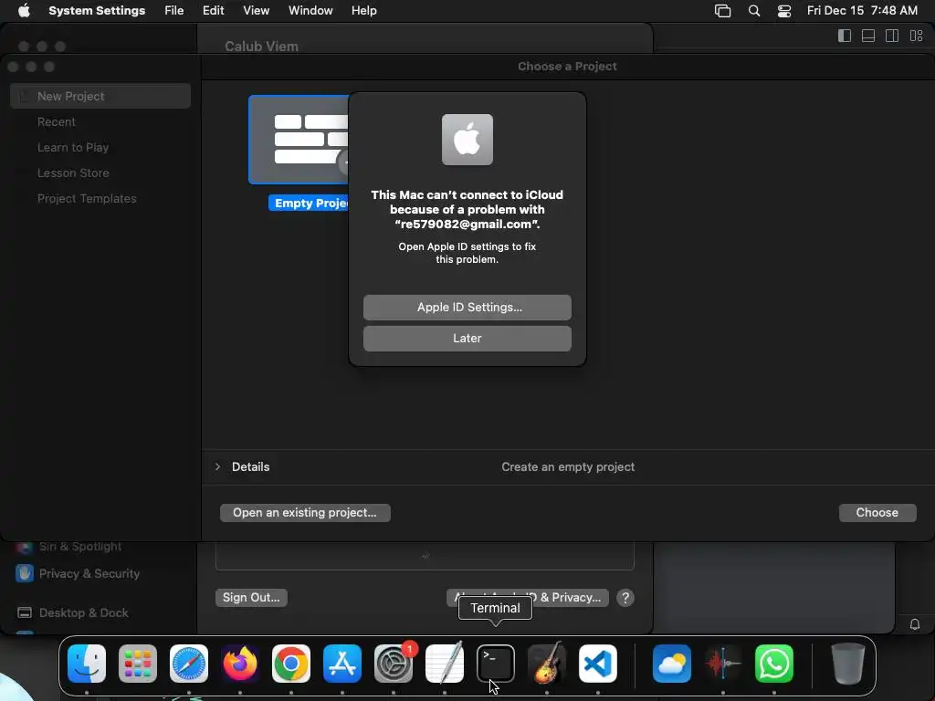The height and width of the screenshot is (701, 935).
Task: Launch Visual Studio Code from dock
Action: tap(597, 664)
